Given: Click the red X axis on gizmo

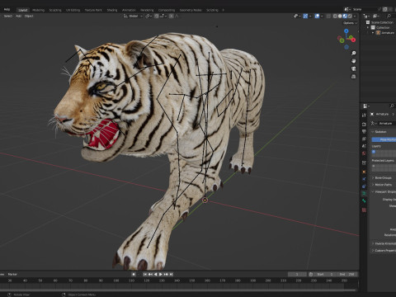Looking at the screenshot, I should coord(353,40).
